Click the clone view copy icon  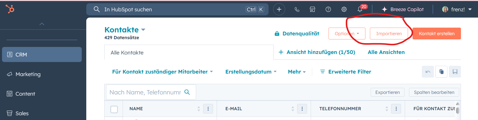(441, 72)
